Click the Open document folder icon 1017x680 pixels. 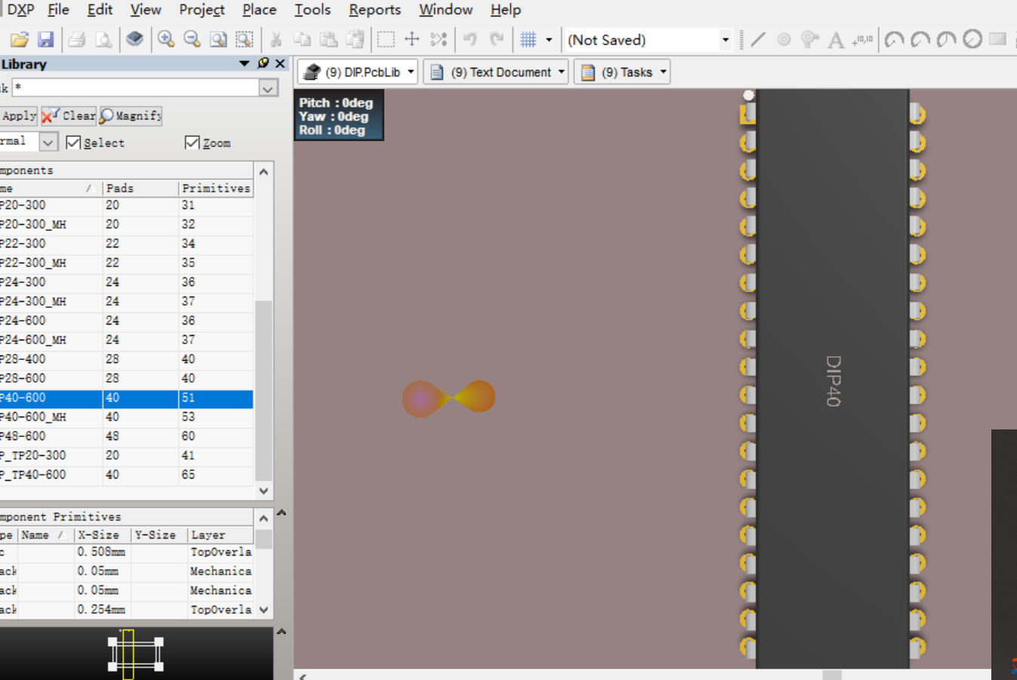click(20, 40)
